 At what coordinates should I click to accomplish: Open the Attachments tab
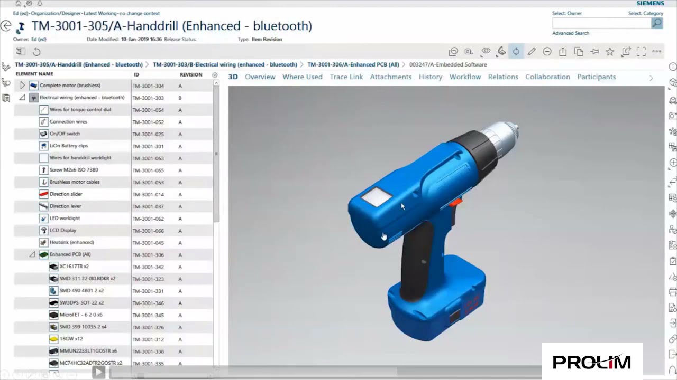click(x=391, y=77)
